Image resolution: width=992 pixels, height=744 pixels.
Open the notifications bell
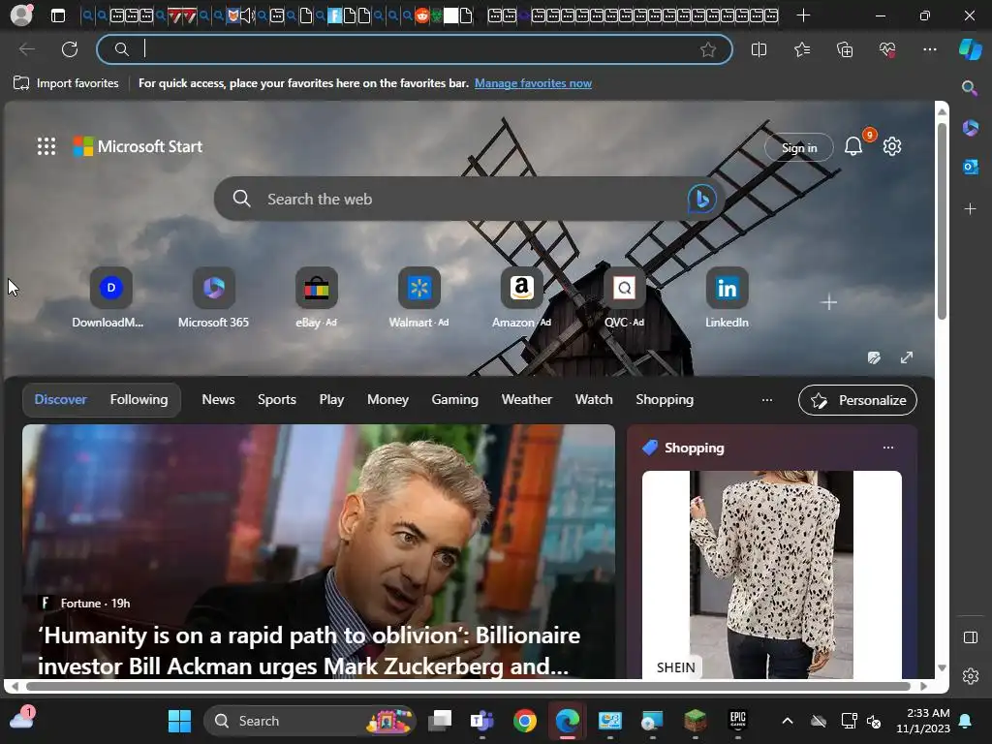[x=853, y=146]
